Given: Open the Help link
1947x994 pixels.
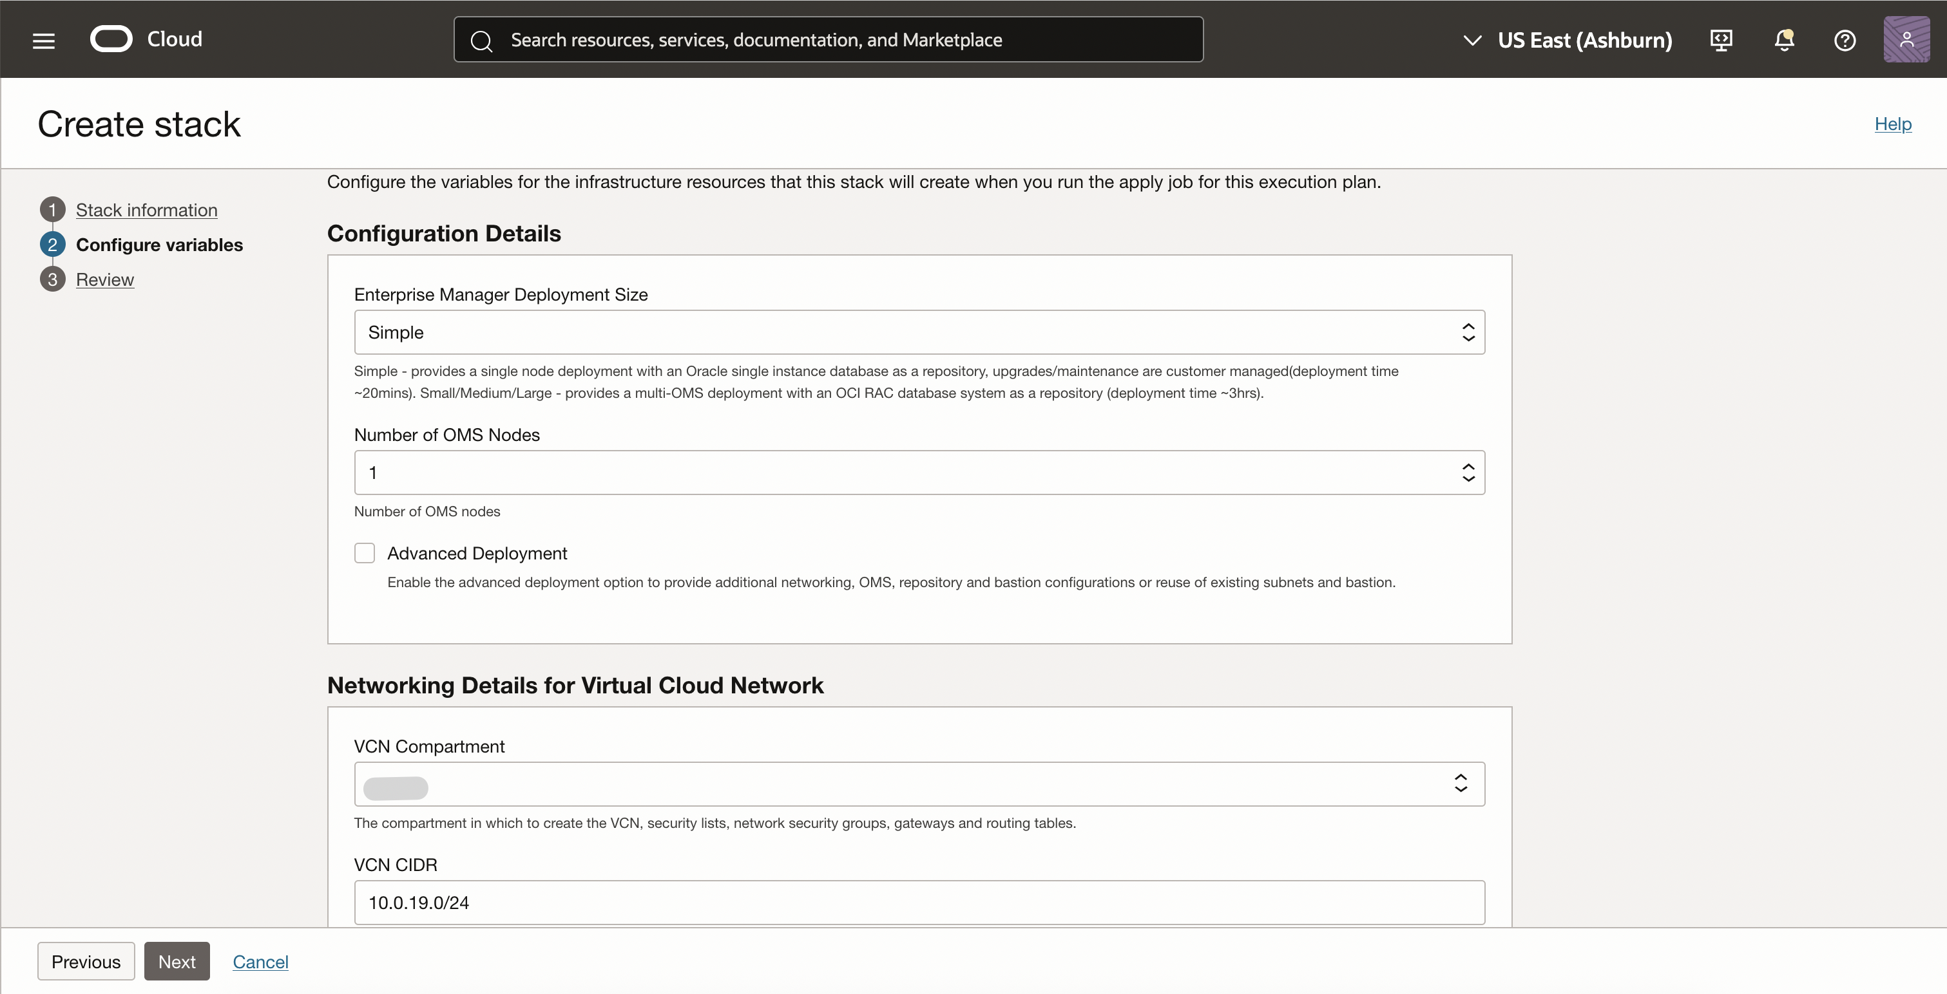Looking at the screenshot, I should pyautogui.click(x=1892, y=124).
